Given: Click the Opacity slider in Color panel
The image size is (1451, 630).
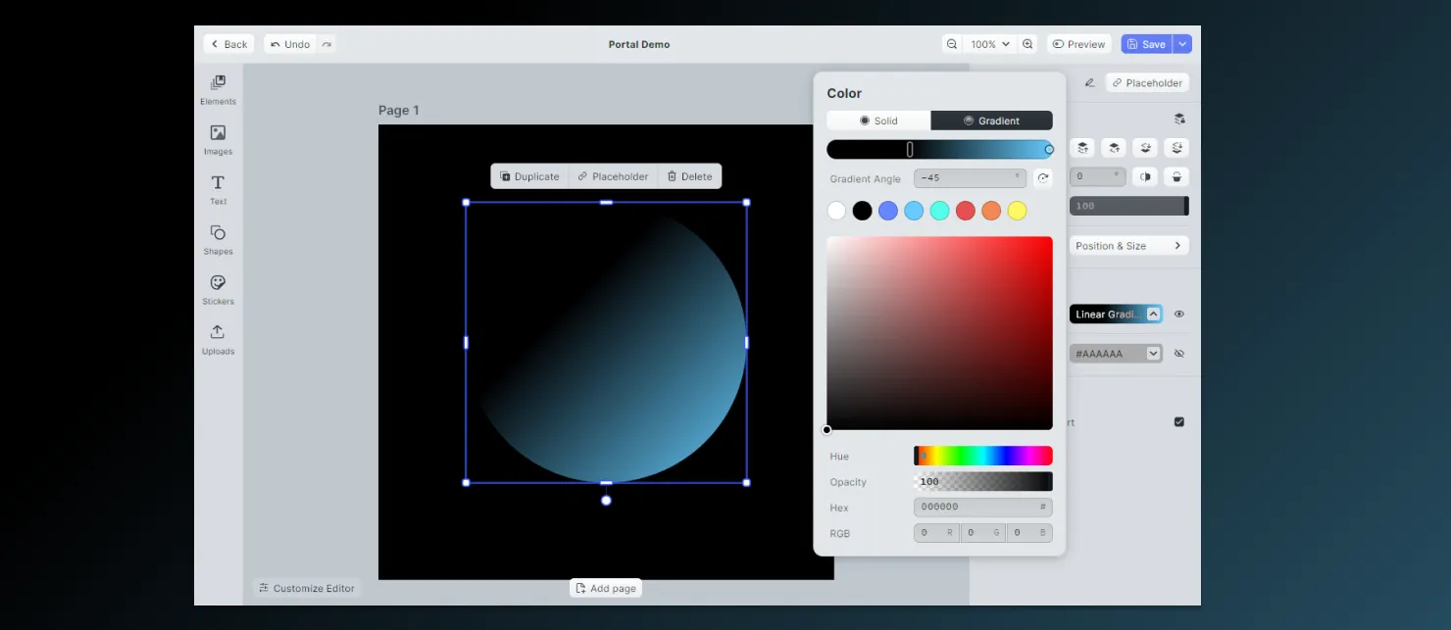Looking at the screenshot, I should 983,481.
